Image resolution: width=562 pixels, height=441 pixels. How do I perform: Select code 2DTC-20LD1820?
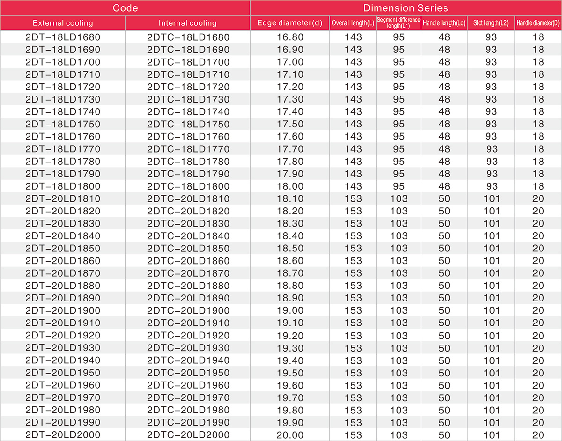click(188, 211)
